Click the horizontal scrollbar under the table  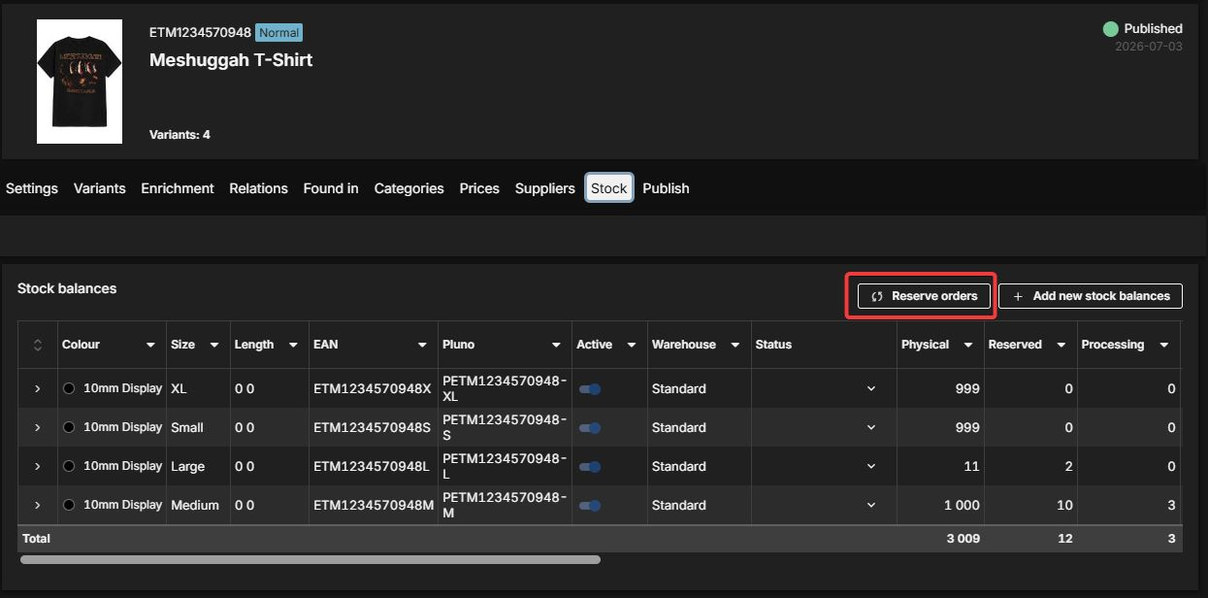click(x=310, y=559)
